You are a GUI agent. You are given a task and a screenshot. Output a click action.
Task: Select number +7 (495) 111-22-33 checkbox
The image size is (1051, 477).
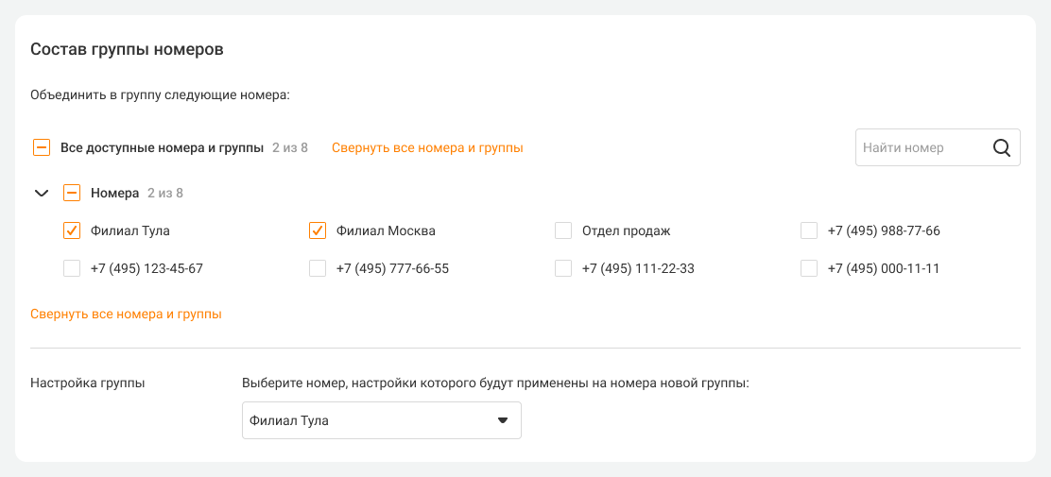(563, 268)
